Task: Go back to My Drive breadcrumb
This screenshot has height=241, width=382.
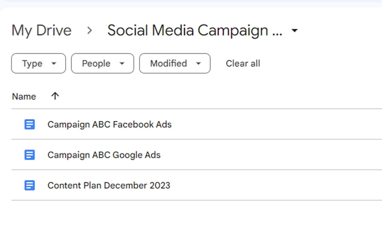Action: 42,30
